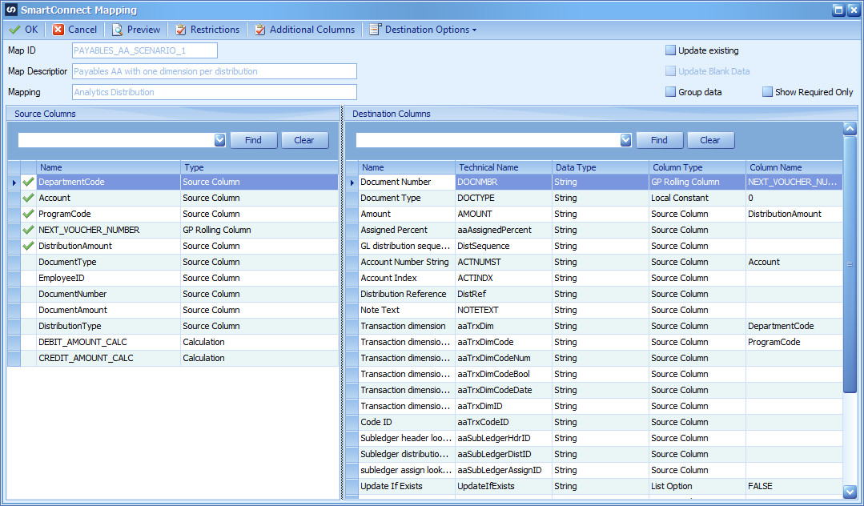Image resolution: width=864 pixels, height=506 pixels.
Task: Select the DEBIT_AMOUNT_CALC calculation row
Action: (x=173, y=342)
